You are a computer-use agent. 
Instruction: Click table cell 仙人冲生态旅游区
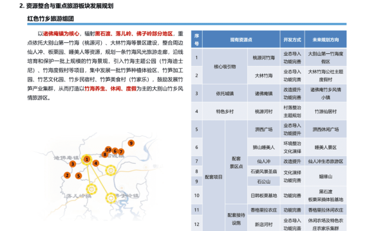coord(326,161)
